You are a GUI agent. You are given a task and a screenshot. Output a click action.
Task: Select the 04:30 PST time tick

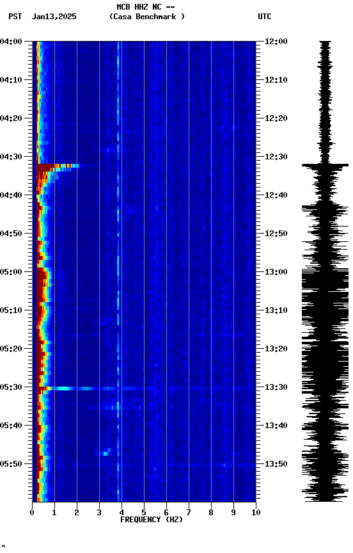coord(11,157)
